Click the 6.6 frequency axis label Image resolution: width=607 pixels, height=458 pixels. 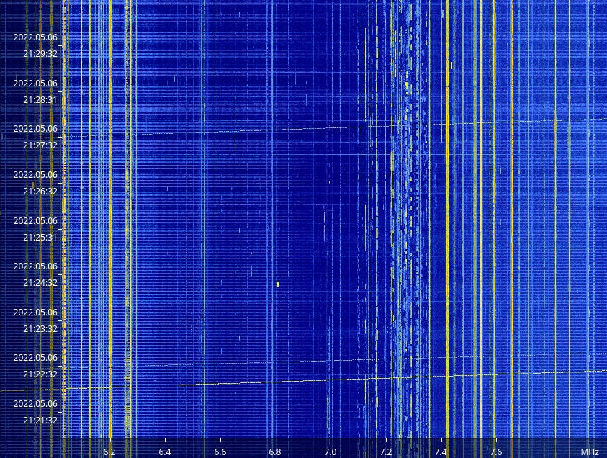click(x=220, y=452)
